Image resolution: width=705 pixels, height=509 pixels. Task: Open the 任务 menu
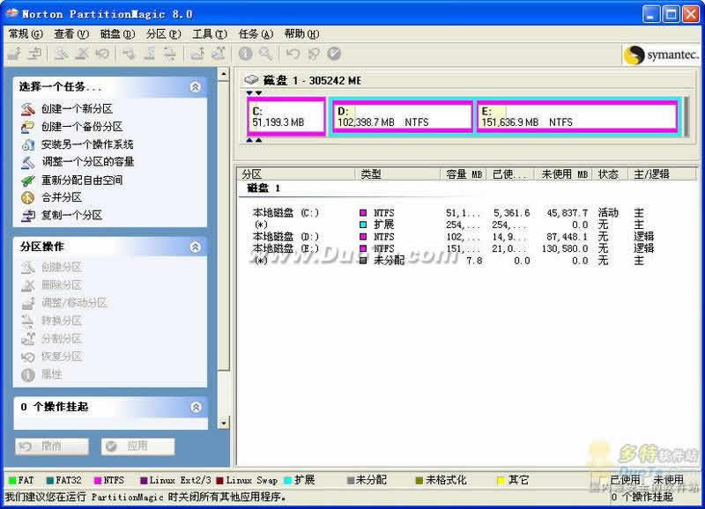tap(256, 33)
